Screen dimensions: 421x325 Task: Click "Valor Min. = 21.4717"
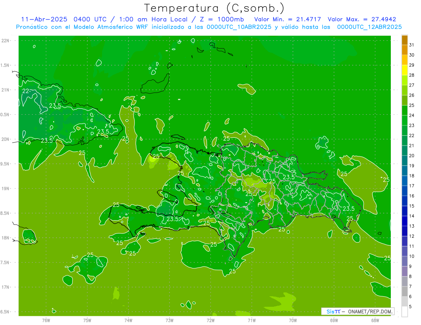[287, 19]
